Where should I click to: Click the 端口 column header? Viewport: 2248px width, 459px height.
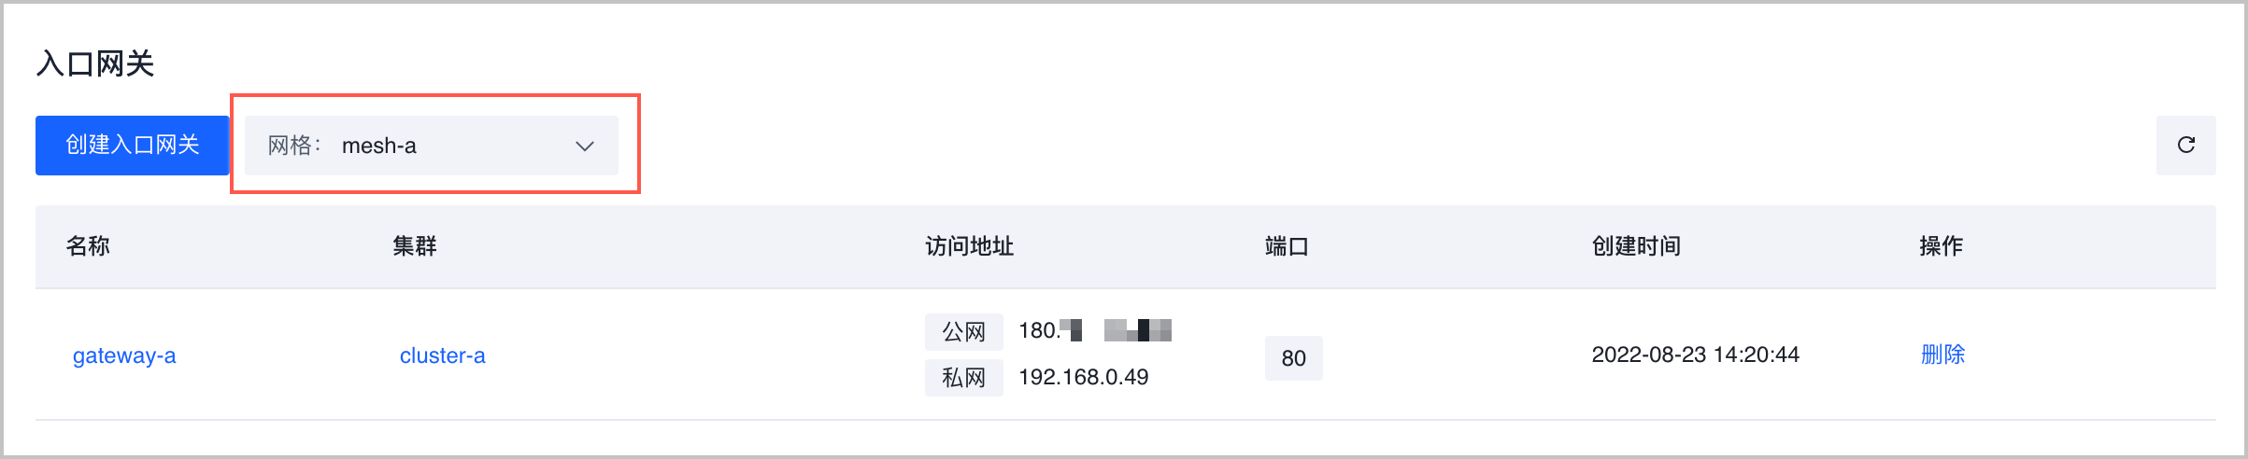coord(1287,246)
